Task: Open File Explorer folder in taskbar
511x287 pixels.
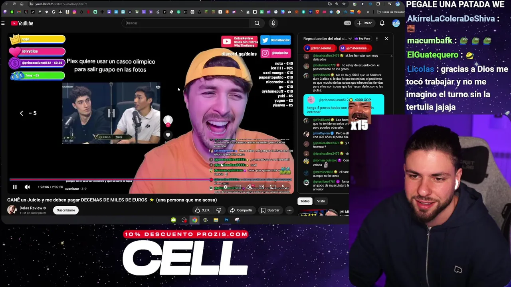Action: click(216, 220)
